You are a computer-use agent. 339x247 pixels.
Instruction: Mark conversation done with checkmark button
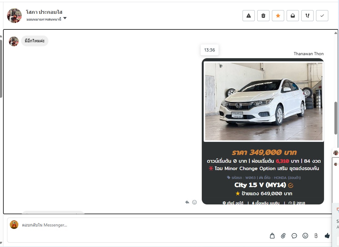click(x=322, y=16)
